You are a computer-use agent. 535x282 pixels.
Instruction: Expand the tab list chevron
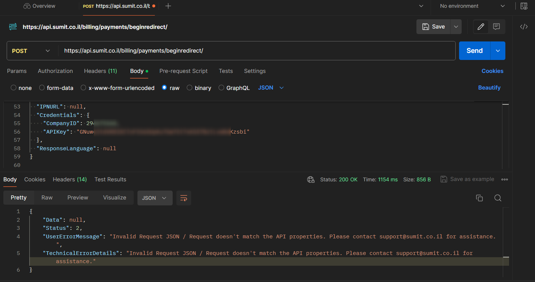(421, 6)
